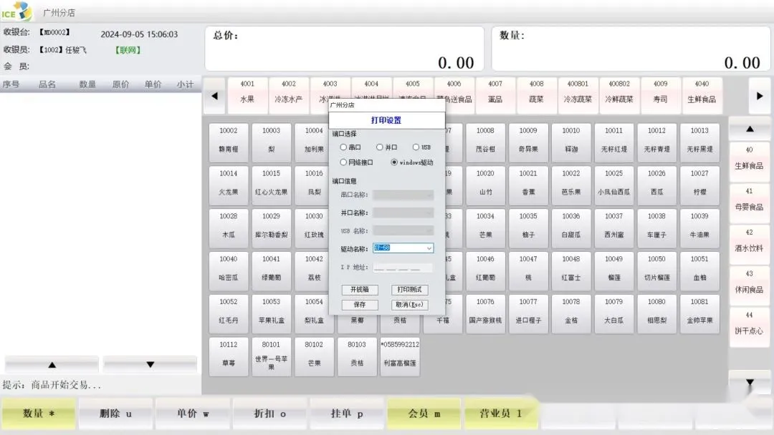Image resolution: width=774 pixels, height=435 pixels.
Task: Open the USB 名称 dropdown
Action: coord(403,230)
